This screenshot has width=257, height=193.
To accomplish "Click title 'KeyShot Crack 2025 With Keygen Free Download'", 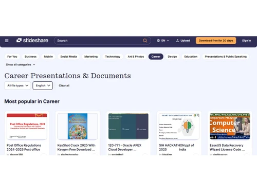I will coord(76,147).
